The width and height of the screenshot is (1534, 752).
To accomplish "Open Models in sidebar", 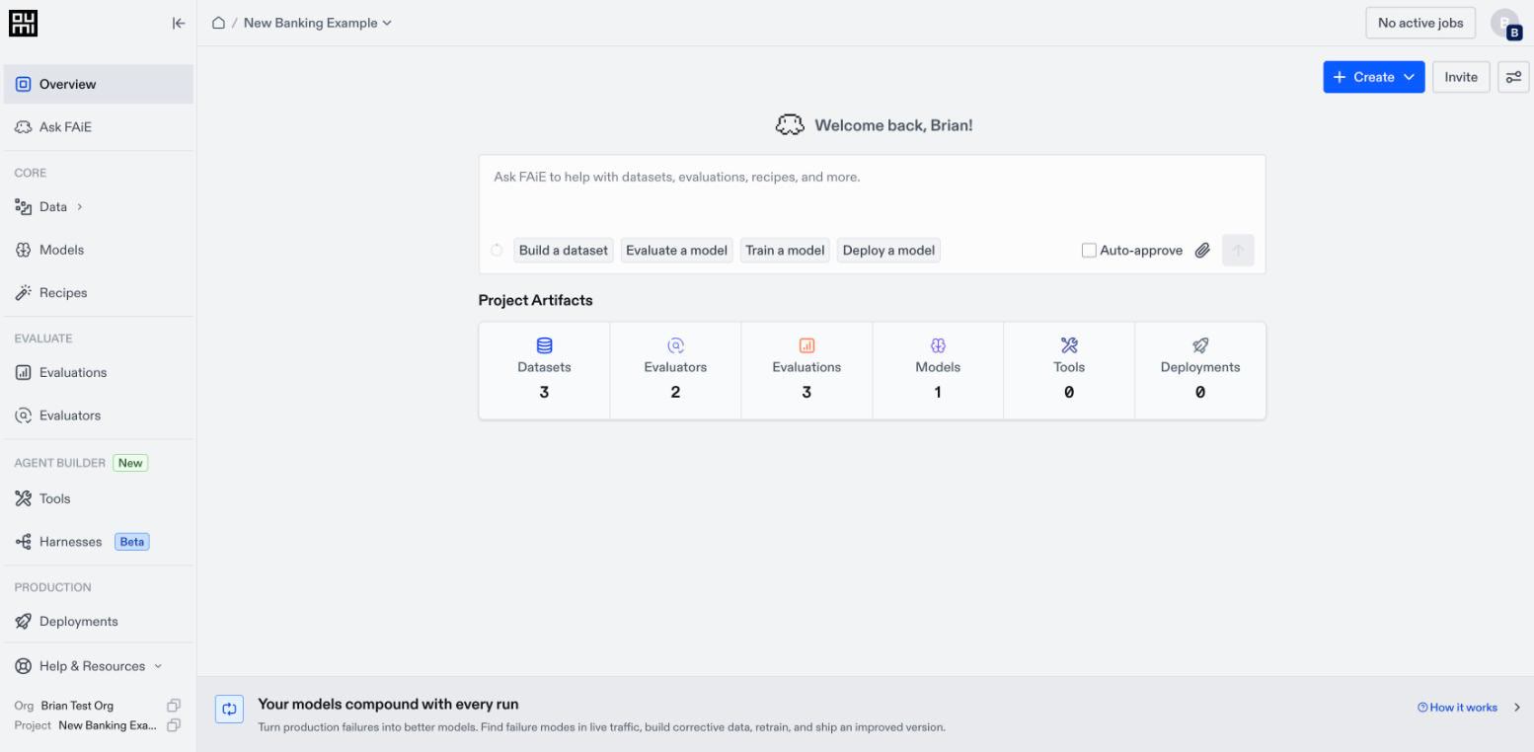I will click(x=99, y=250).
